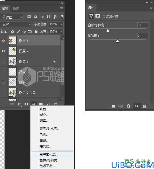Collapse Layers panel double-arrow icon
The height and width of the screenshot is (169, 154).
(57, 3)
